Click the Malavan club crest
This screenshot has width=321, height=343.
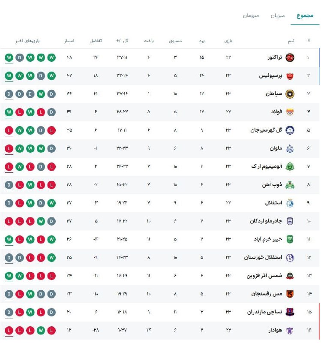(x=290, y=148)
